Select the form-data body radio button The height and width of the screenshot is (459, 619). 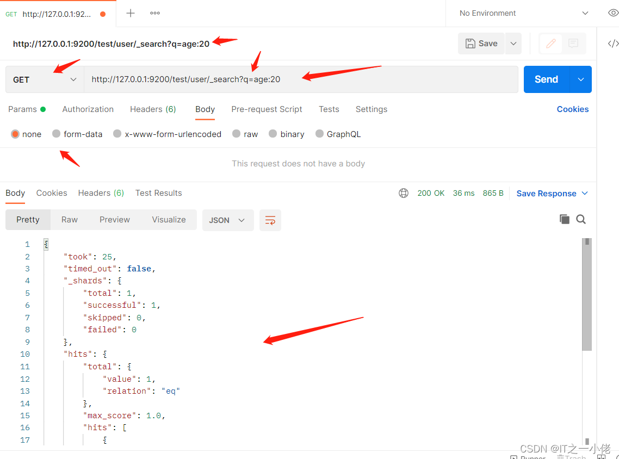pyautogui.click(x=56, y=134)
